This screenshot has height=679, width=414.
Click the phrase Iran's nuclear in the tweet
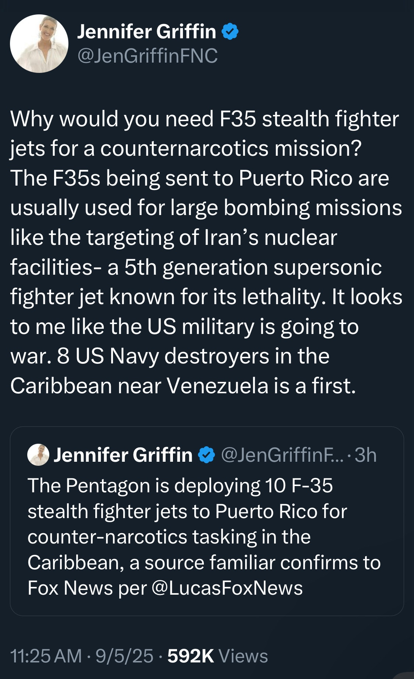click(x=270, y=238)
